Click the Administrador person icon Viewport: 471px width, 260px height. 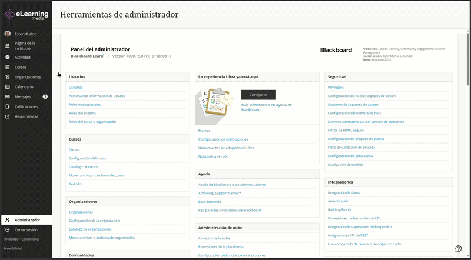(x=8, y=220)
